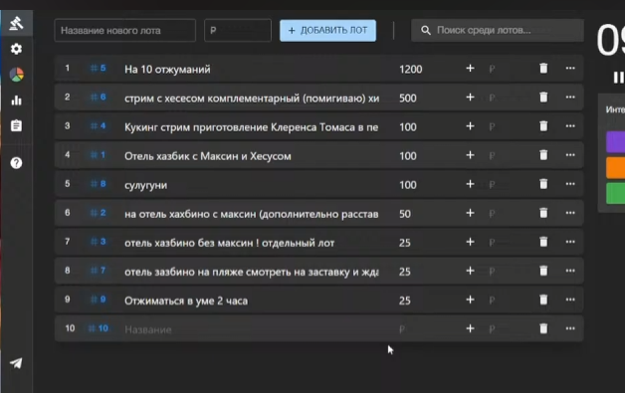
Task: Add amount plus for 'Отель хазбик' lot
Action: 470,155
